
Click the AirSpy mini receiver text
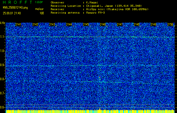coord(117,9)
